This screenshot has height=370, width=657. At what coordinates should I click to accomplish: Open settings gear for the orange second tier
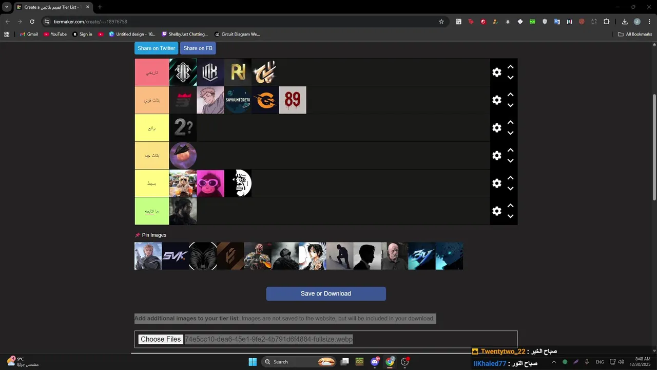(x=497, y=100)
